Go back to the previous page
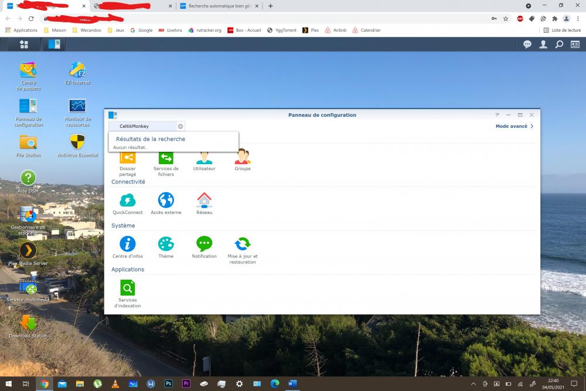 [x=8, y=18]
